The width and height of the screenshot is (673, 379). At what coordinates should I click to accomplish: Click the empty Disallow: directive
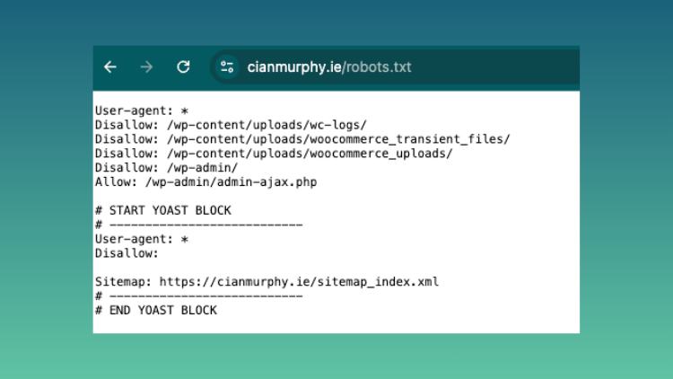[x=127, y=253]
